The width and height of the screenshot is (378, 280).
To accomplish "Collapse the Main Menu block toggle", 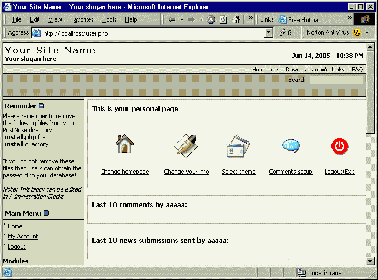I will (x=47, y=213).
